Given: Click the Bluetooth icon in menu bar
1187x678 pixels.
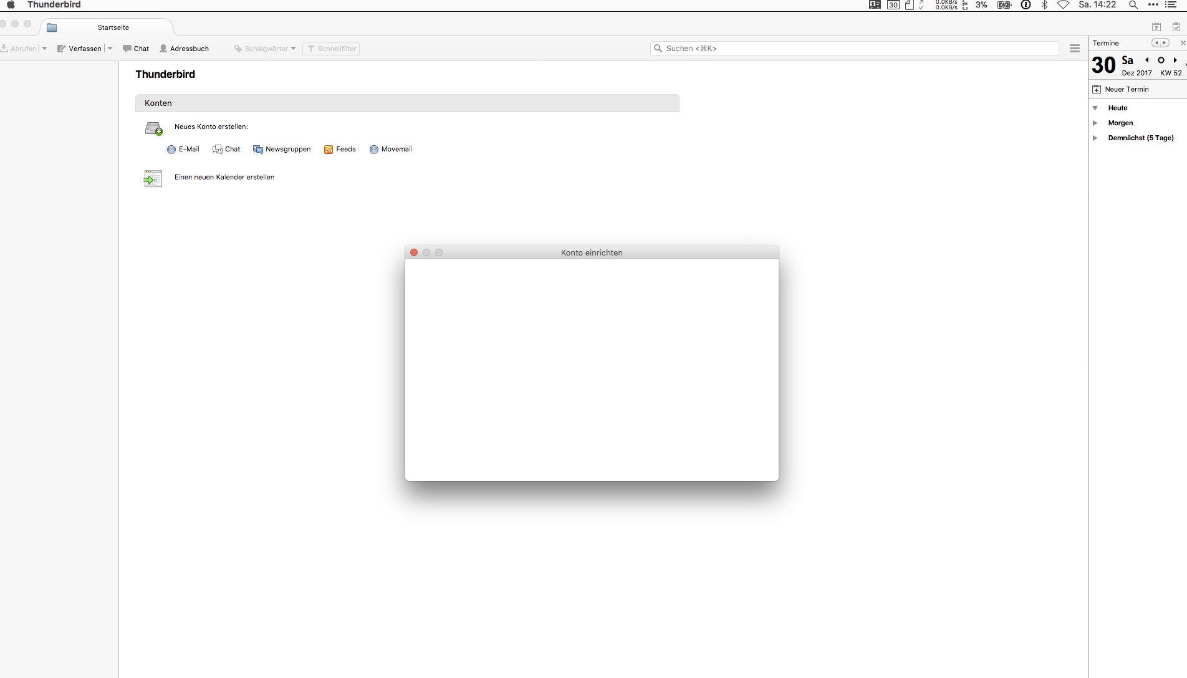Looking at the screenshot, I should click(1045, 4).
